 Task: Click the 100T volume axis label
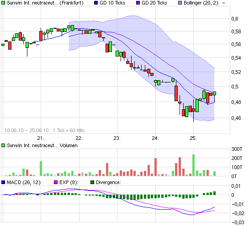coord(237,167)
